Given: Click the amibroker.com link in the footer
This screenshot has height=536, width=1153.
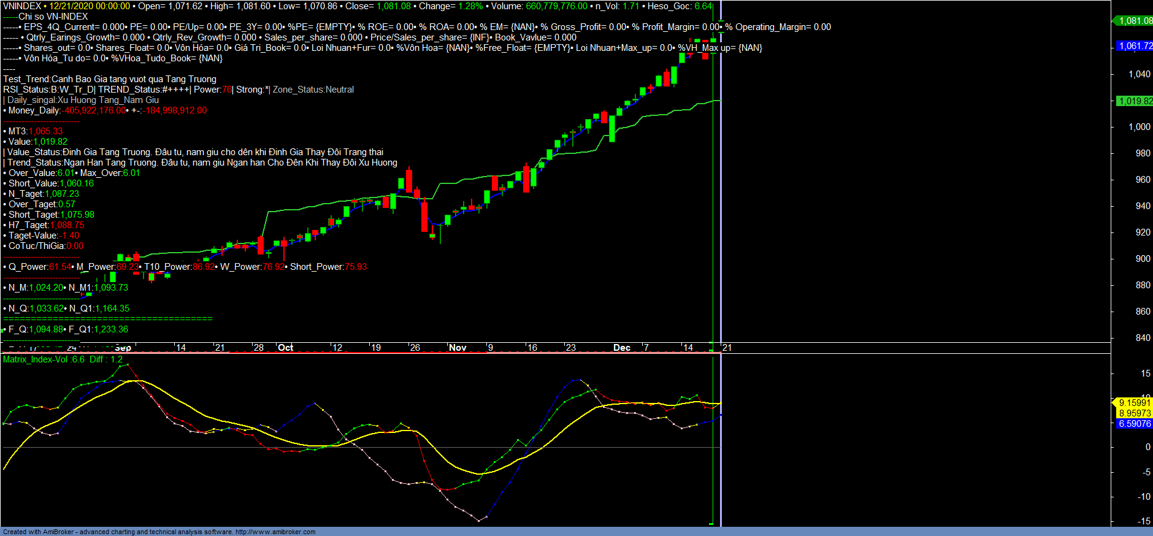Looking at the screenshot, I should tap(275, 532).
